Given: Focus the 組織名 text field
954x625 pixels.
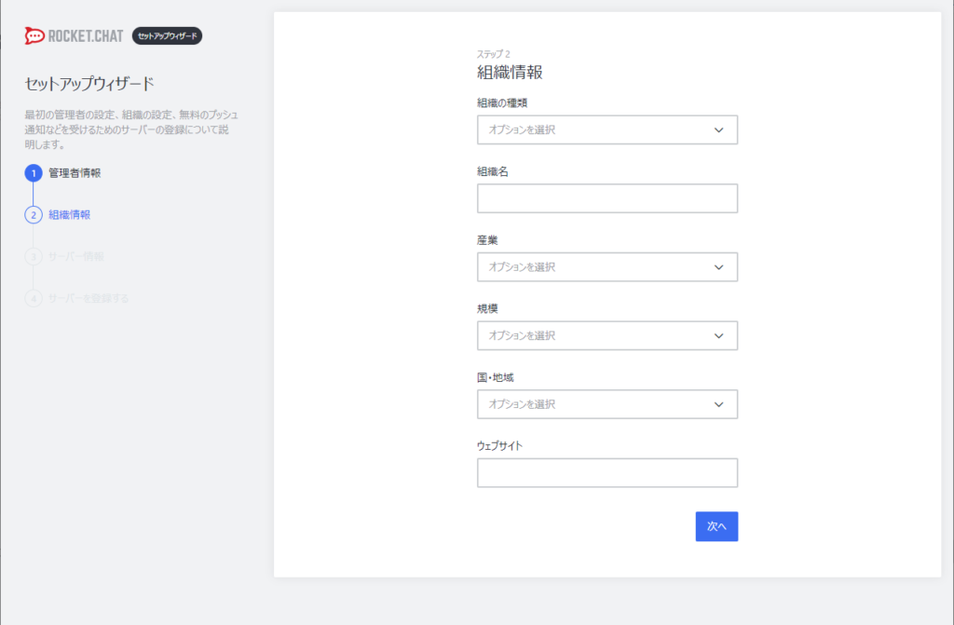Looking at the screenshot, I should [x=607, y=197].
